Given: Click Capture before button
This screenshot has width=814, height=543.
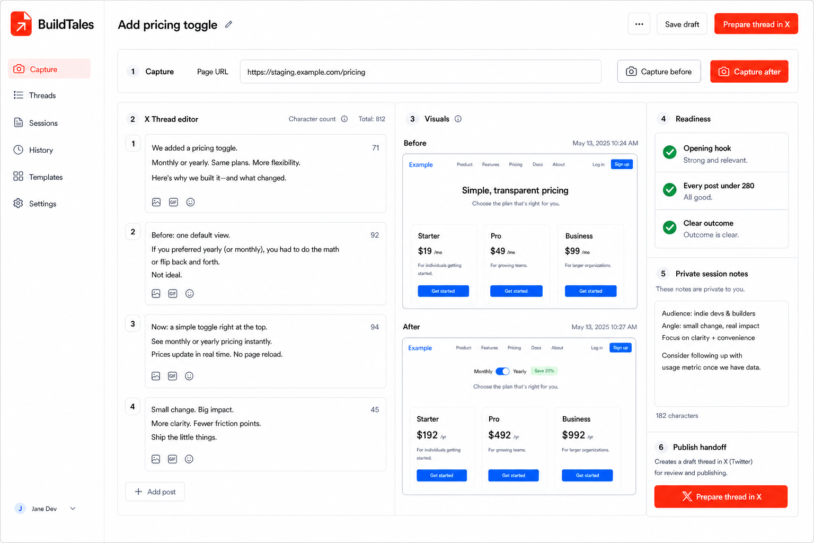Looking at the screenshot, I should coord(659,72).
